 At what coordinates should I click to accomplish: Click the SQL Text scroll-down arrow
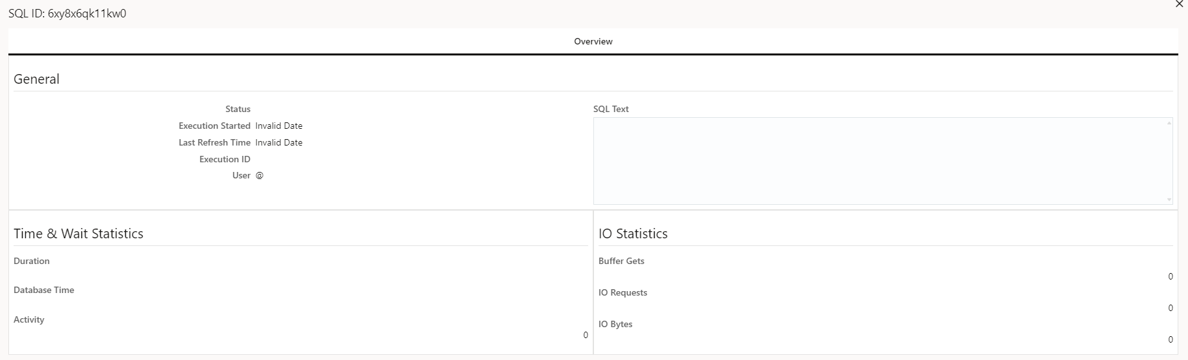click(x=1169, y=200)
